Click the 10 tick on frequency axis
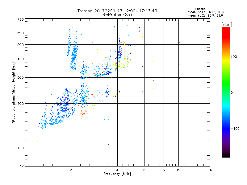Screen dimensions: 247x185 pyautogui.click(x=178, y=170)
